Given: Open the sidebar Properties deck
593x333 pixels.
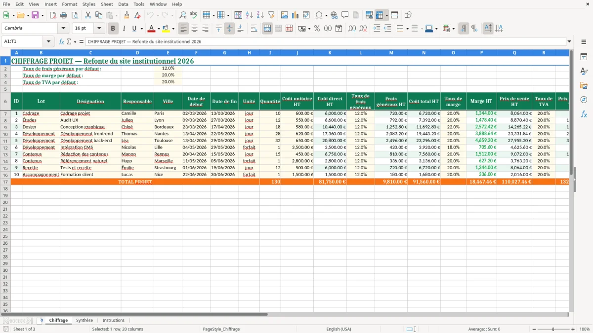Looking at the screenshot, I should click(584, 57).
